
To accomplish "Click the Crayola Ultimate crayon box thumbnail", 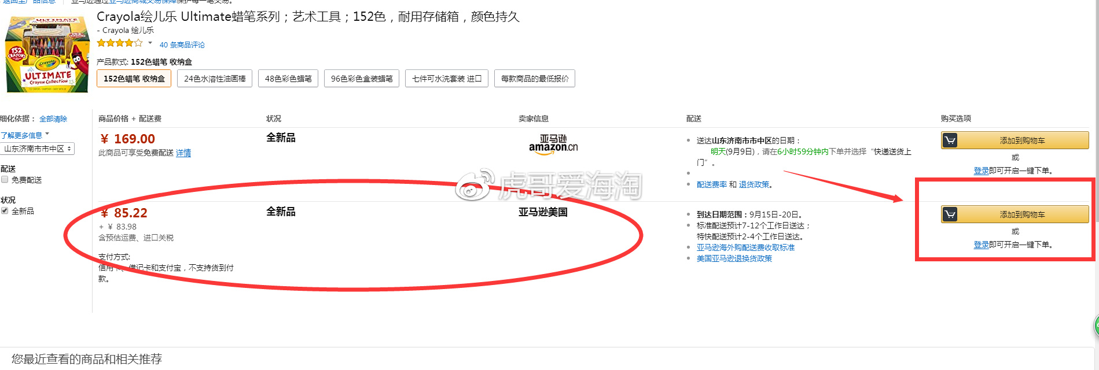I will (47, 54).
